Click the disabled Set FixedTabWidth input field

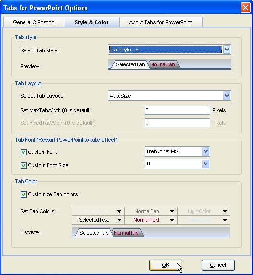click(177, 123)
